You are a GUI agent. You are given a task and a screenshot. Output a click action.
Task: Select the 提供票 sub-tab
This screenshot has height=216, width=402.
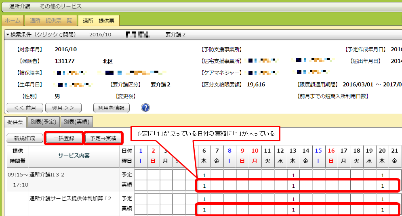[15, 122]
